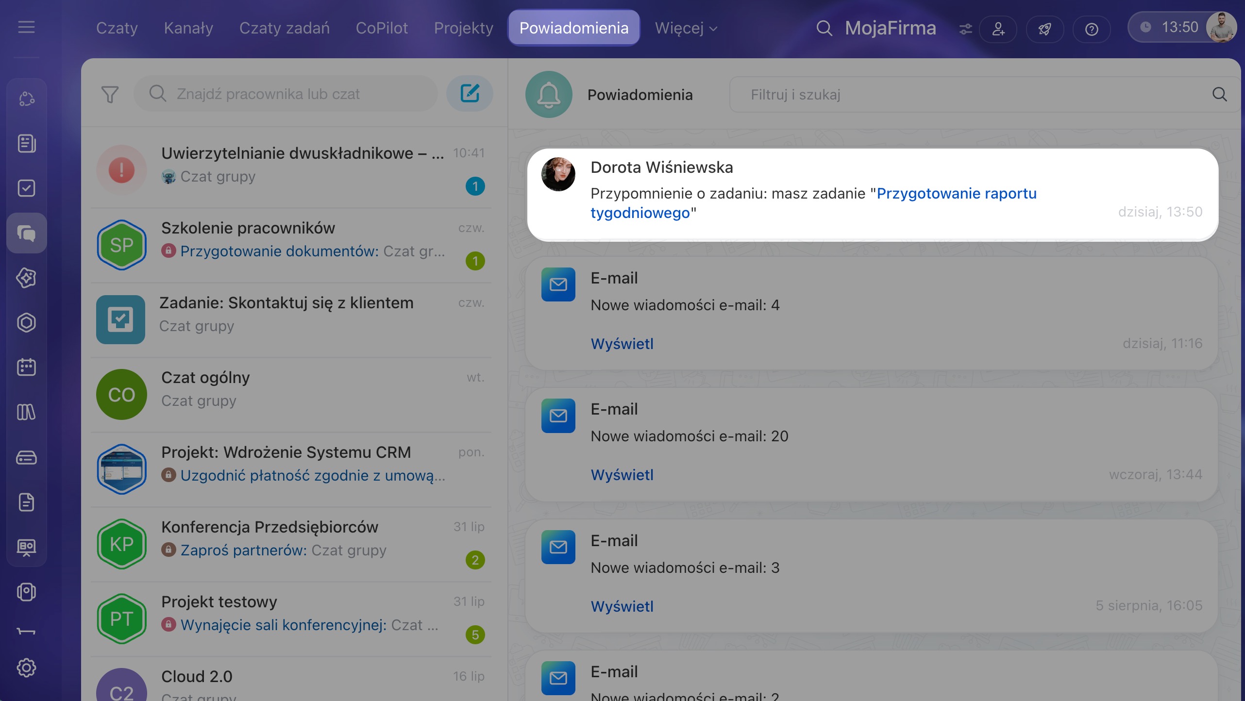Select the Powiadomienia tab
Viewport: 1245px width, 701px height.
[574, 28]
